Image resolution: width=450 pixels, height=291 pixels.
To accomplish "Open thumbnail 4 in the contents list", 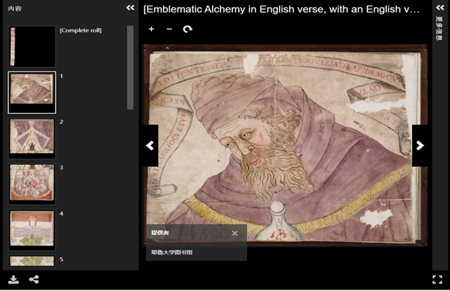I will (x=32, y=230).
